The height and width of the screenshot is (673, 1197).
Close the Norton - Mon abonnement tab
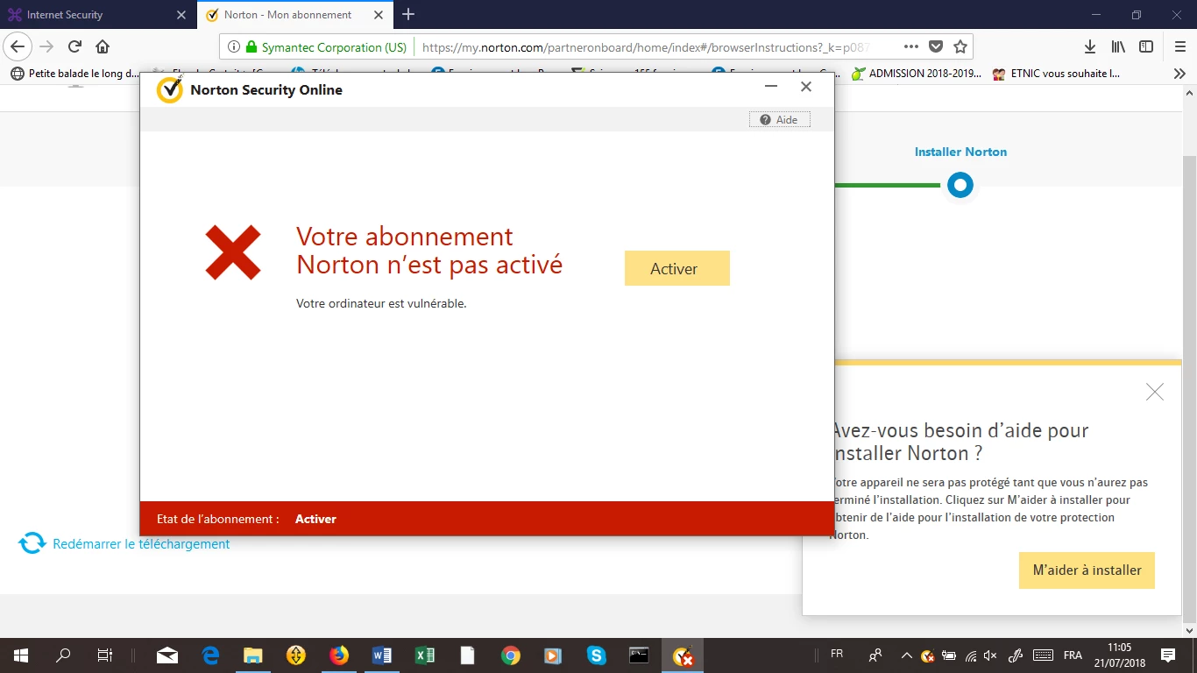(379, 15)
